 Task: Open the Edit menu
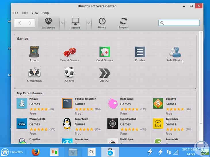[25, 13]
